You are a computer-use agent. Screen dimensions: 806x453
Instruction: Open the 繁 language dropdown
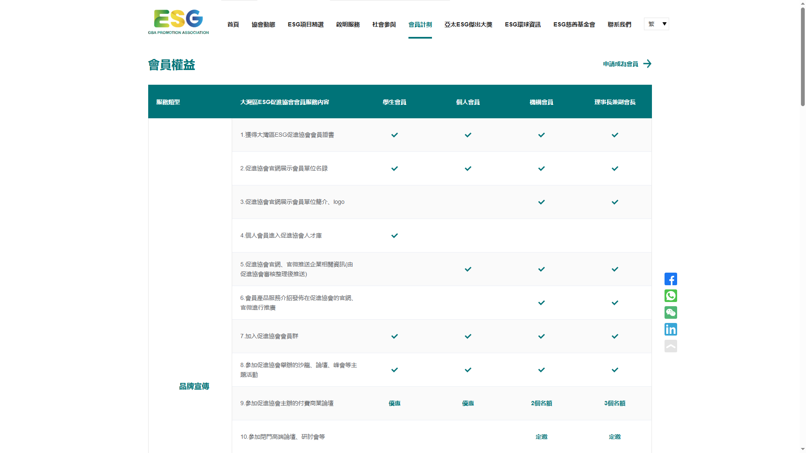click(656, 24)
